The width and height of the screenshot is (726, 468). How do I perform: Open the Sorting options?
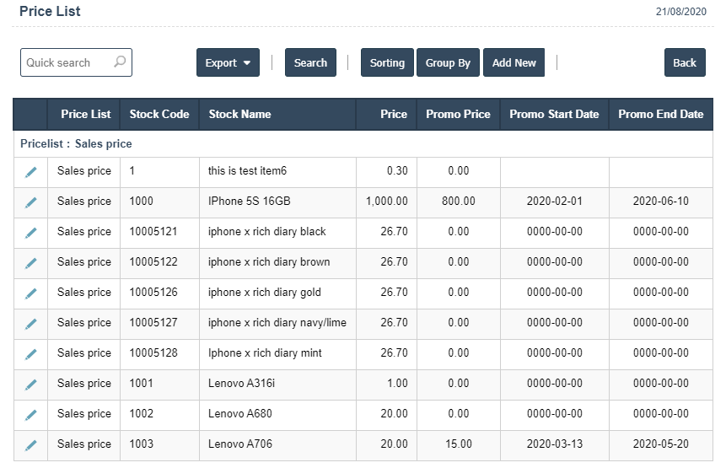coord(387,63)
